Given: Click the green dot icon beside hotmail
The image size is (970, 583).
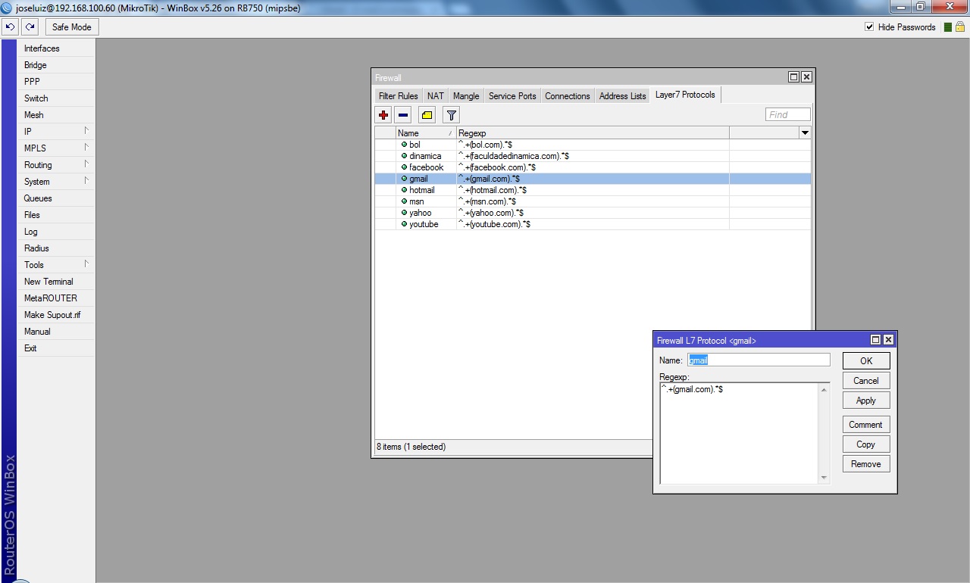Looking at the screenshot, I should (x=404, y=189).
